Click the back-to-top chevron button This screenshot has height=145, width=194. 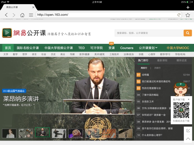pyautogui.click(x=188, y=139)
